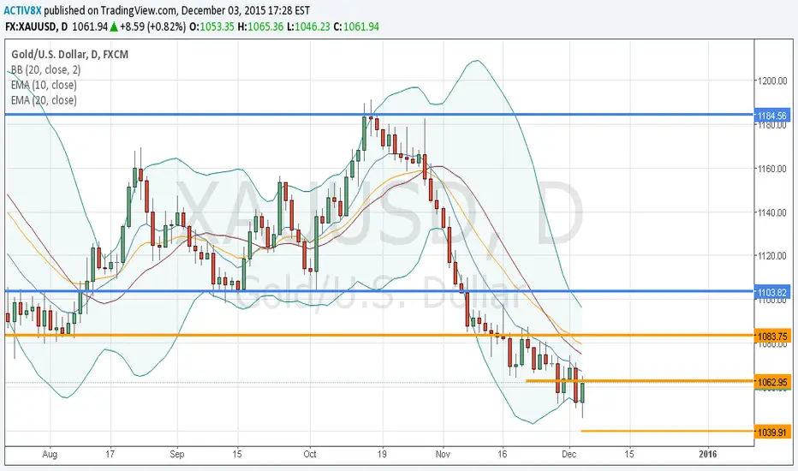Click the 'published on TradingView.com' text
Screen dimensions: 798x471
(x=110, y=10)
